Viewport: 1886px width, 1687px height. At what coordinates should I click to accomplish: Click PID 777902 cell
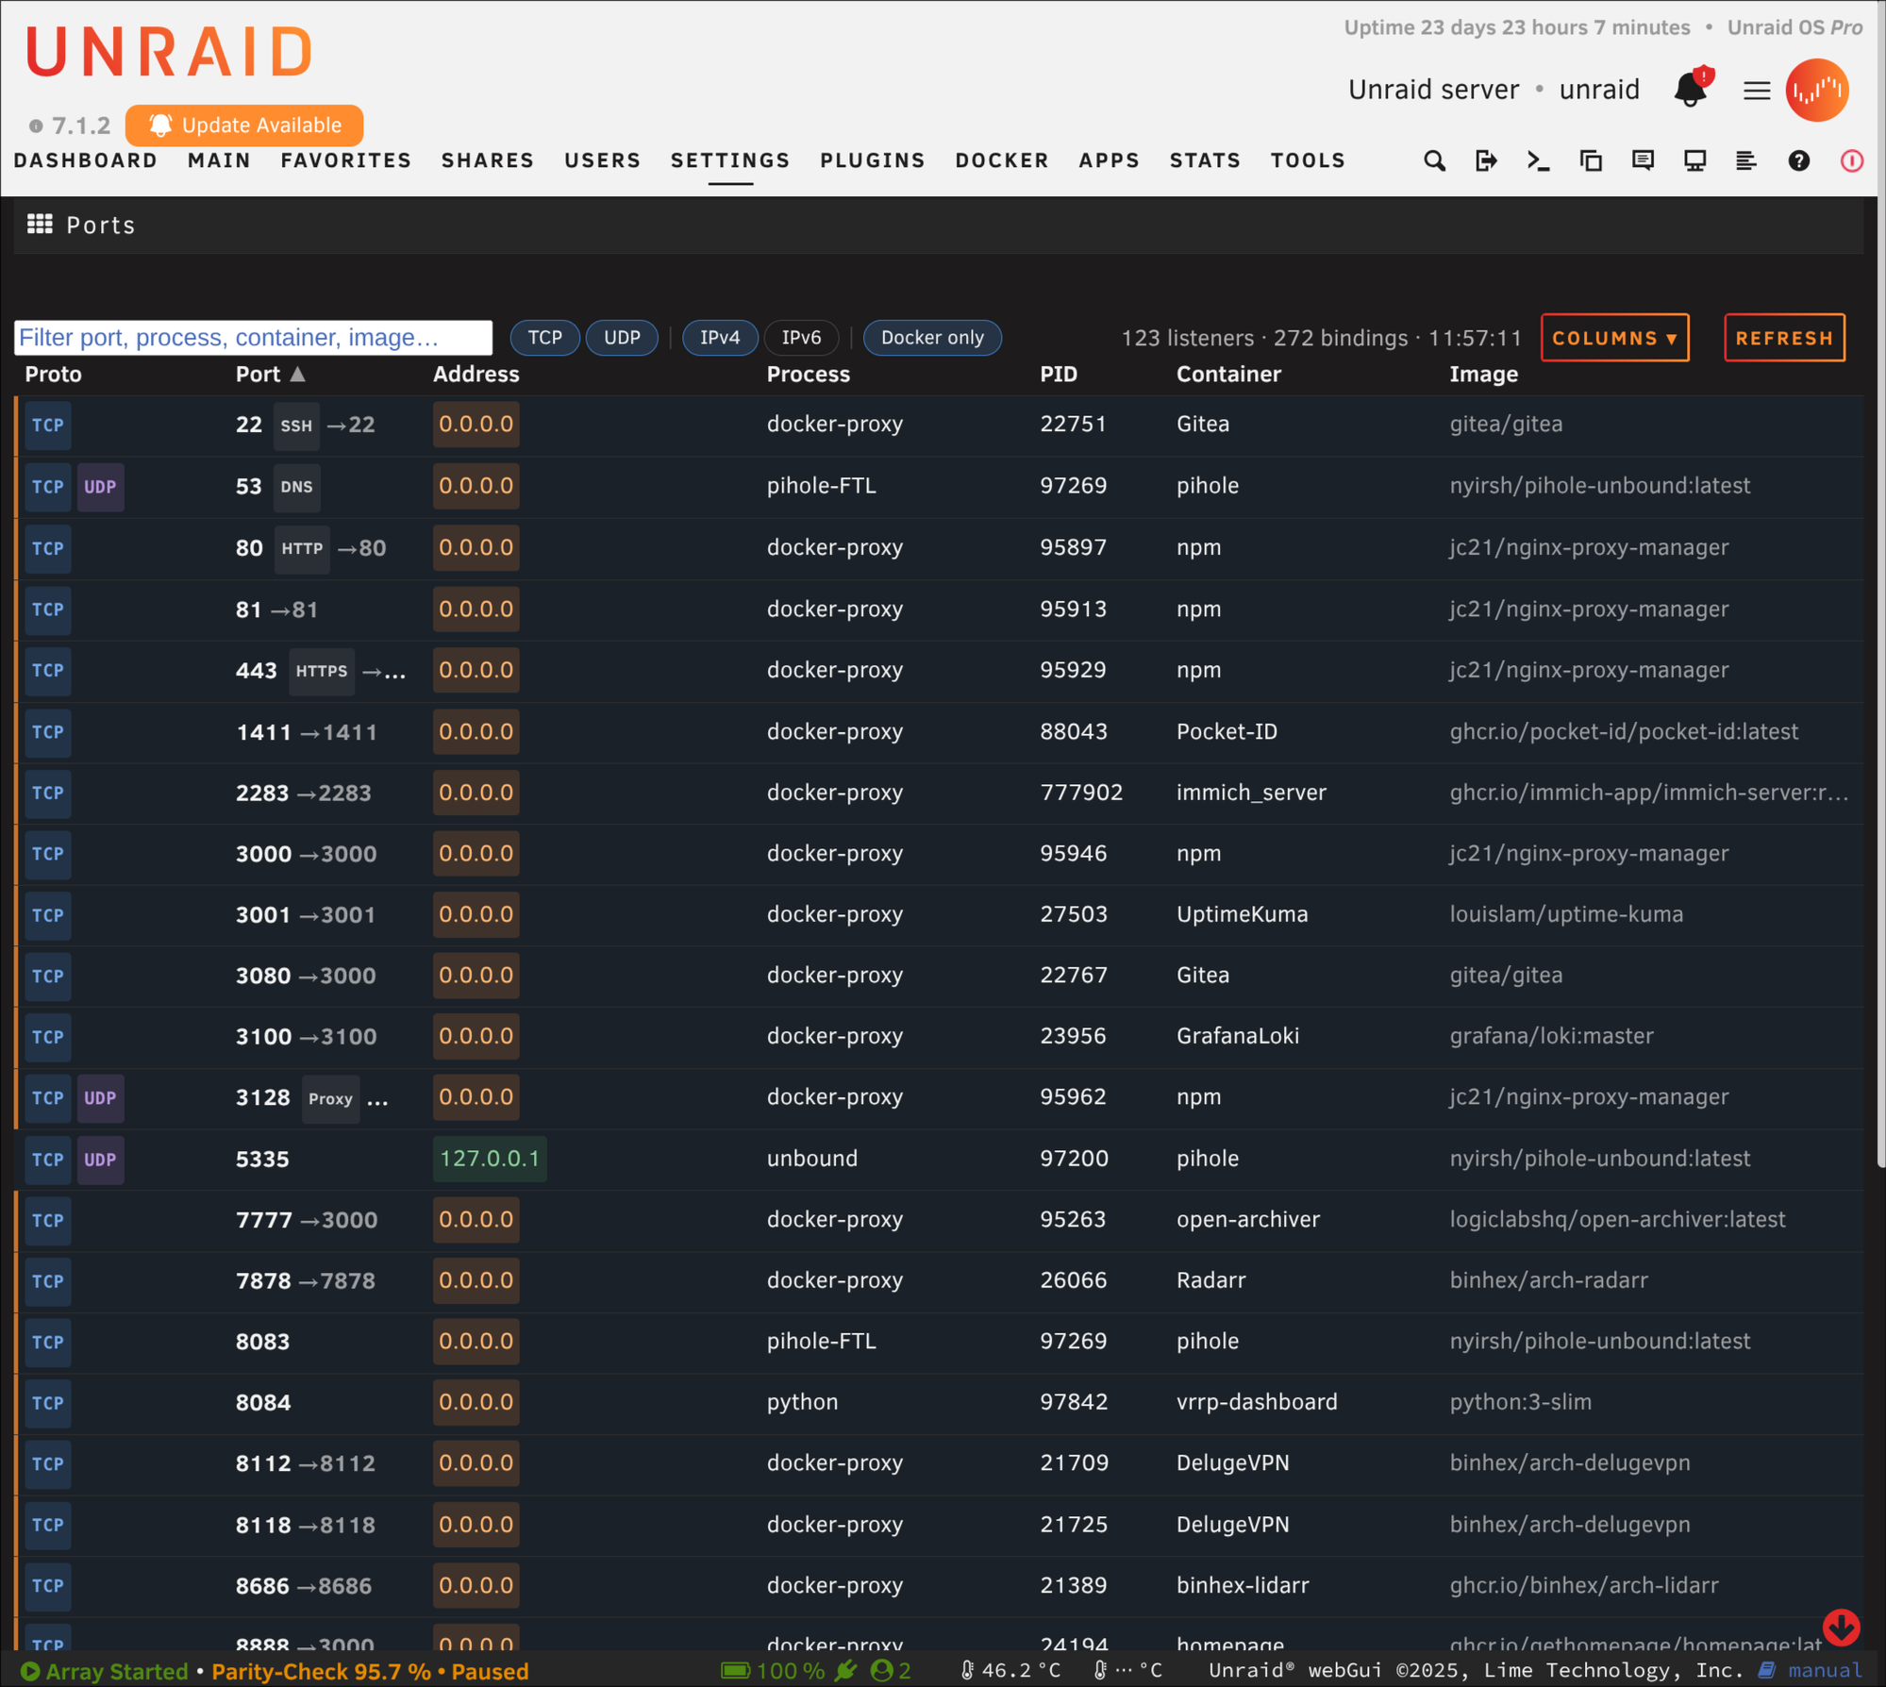pyautogui.click(x=1081, y=793)
